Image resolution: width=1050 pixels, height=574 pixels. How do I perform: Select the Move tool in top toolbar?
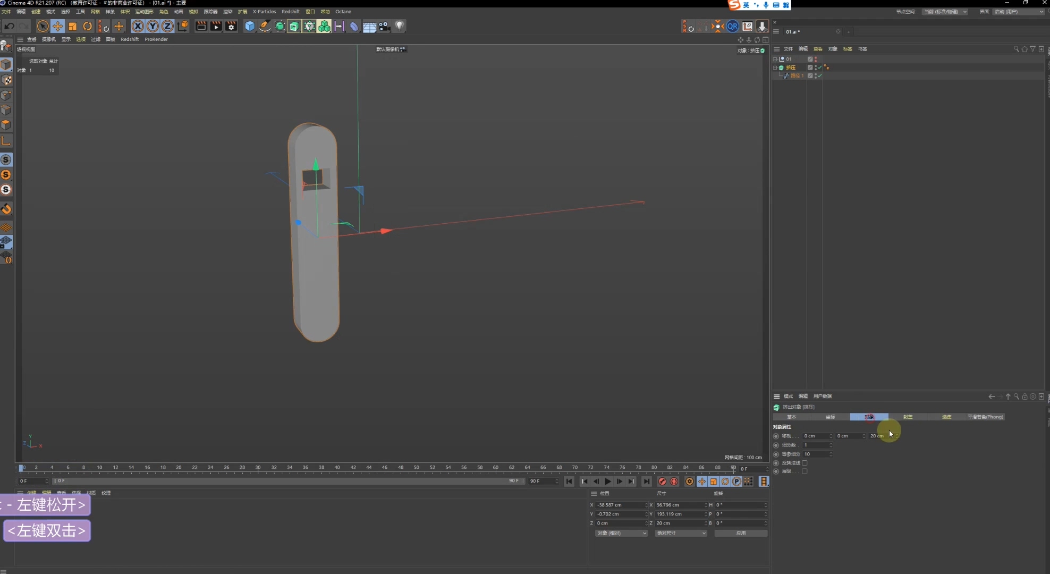point(57,26)
